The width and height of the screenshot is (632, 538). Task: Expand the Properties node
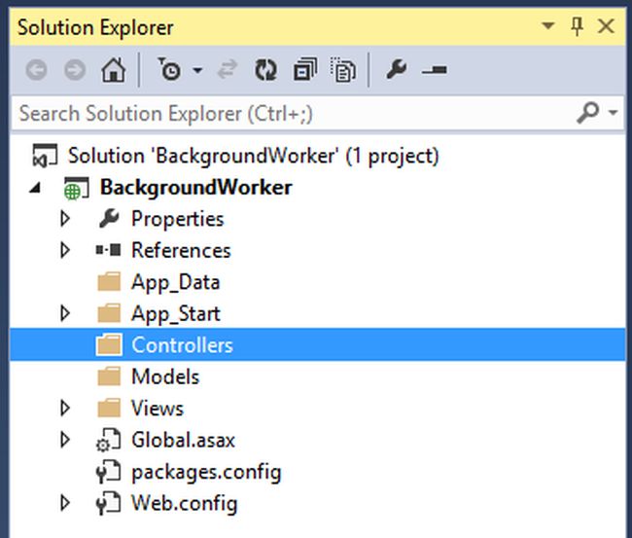tap(65, 219)
